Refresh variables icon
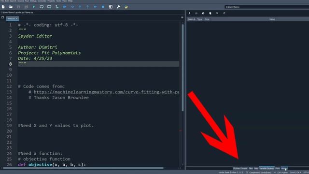 pos(224,13)
